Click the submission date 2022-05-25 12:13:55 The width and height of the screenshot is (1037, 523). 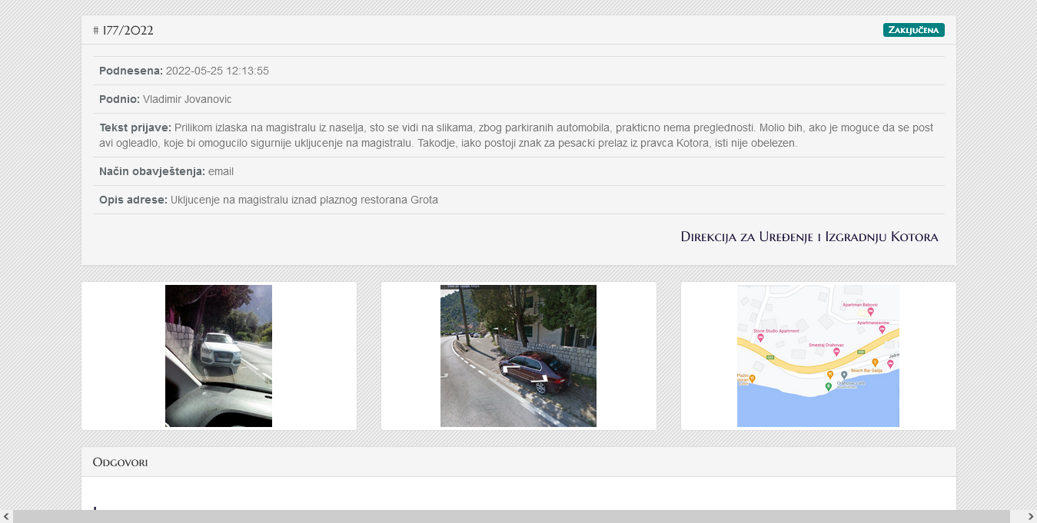(x=218, y=71)
